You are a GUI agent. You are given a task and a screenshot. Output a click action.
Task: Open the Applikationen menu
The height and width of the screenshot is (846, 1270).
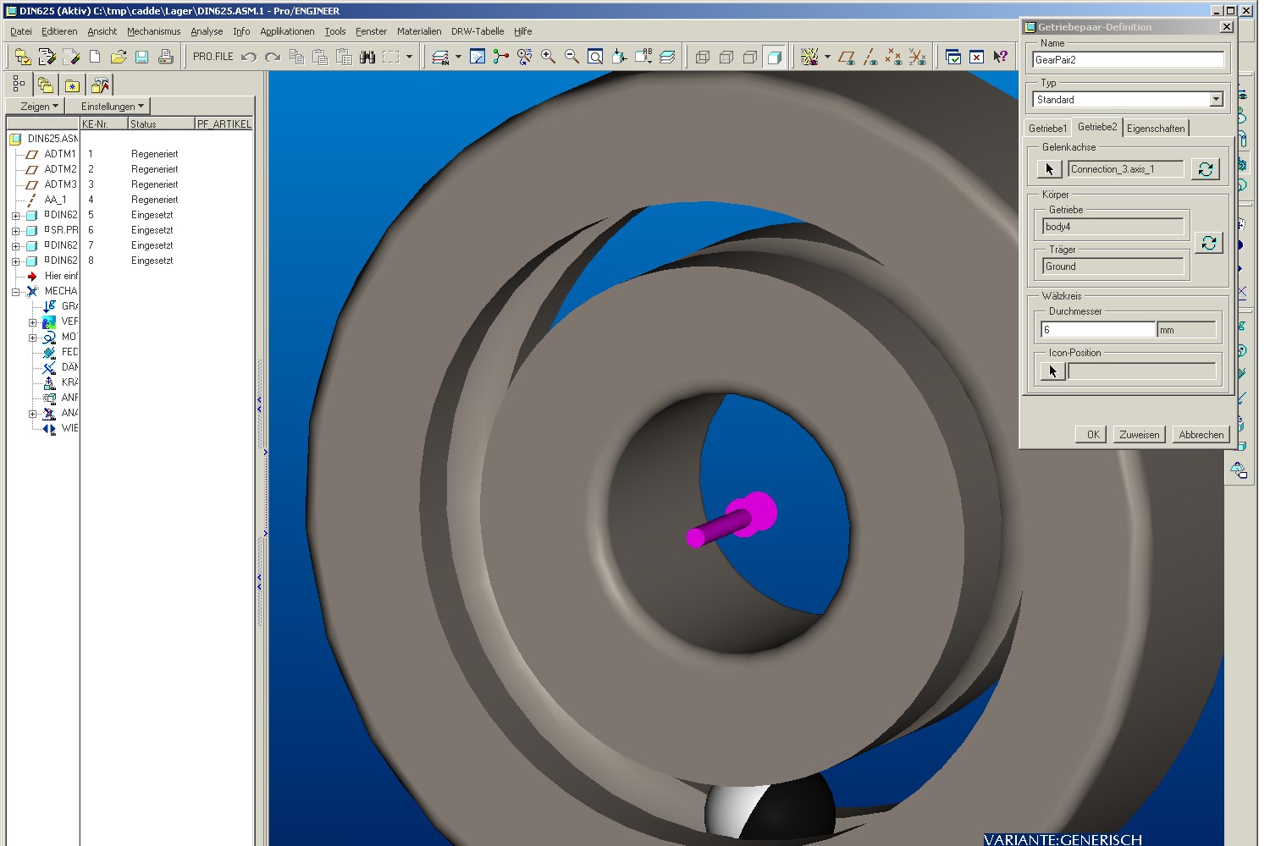click(x=287, y=31)
